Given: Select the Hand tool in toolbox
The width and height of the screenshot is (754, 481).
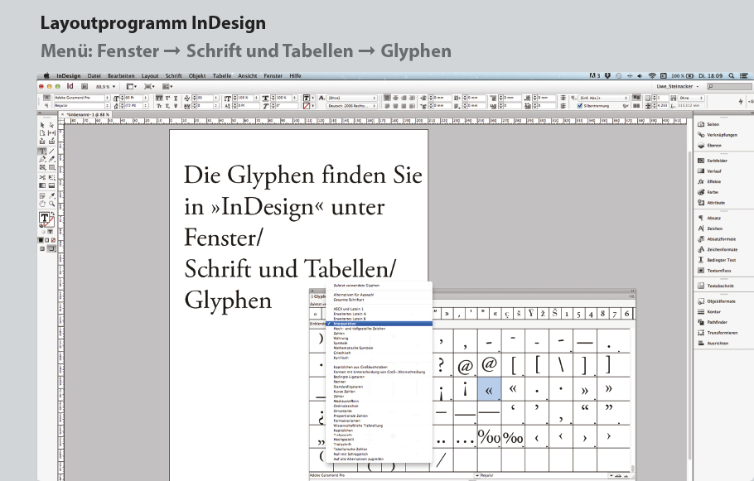Looking at the screenshot, I should tap(42, 204).
